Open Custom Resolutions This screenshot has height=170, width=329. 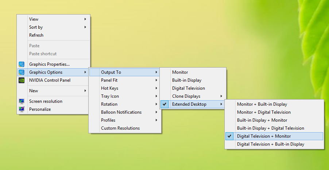125,128
